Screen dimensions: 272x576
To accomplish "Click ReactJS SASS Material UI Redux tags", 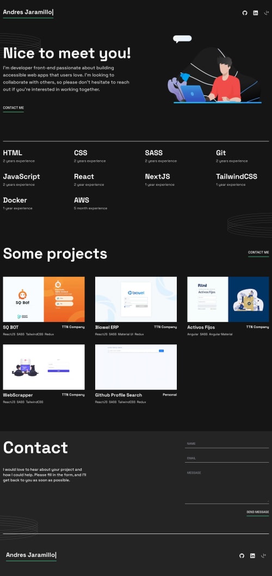I will coord(120,334).
